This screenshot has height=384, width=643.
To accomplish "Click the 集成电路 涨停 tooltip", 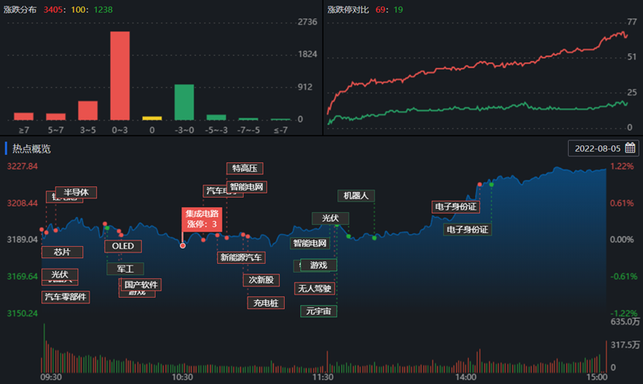I will (202, 219).
